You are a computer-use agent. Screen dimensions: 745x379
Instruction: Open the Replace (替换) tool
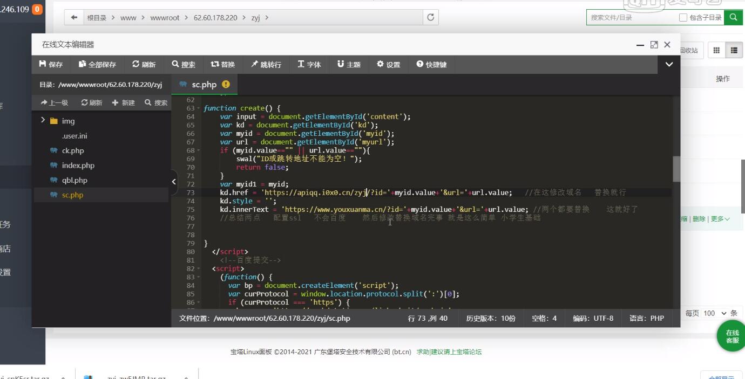(222, 64)
